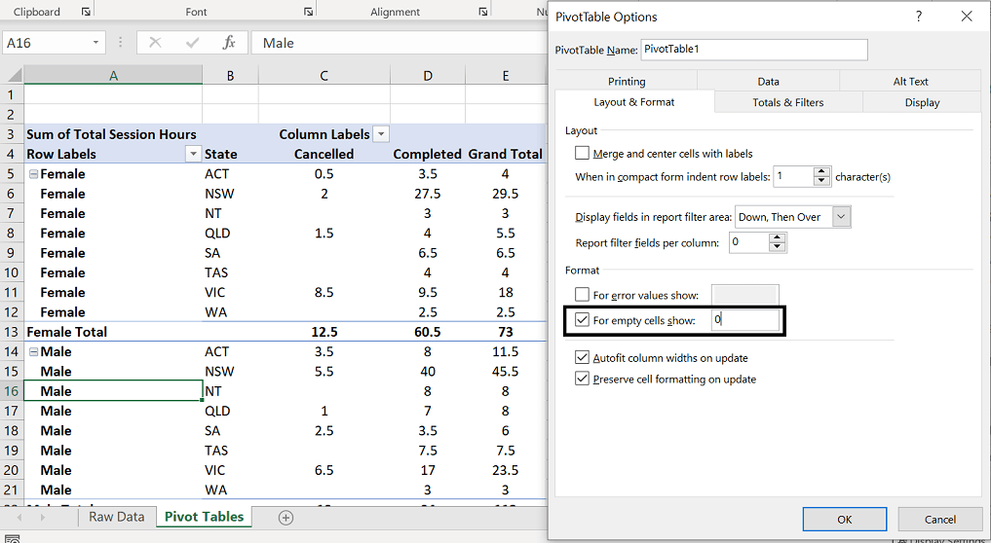Open Alignment group dialog launcher
This screenshot has height=543, width=991.
click(483, 12)
